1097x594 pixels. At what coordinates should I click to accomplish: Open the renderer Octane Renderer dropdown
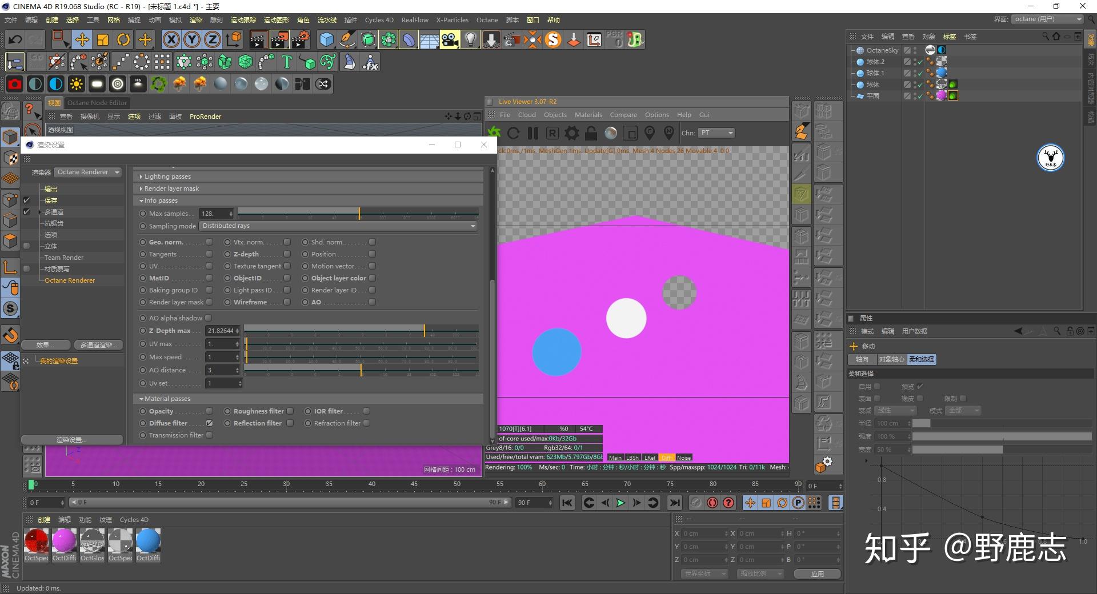point(88,172)
